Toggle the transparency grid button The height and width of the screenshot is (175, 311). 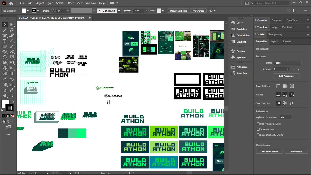coord(292,86)
